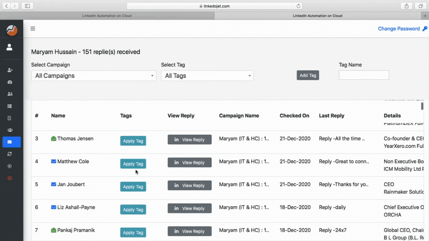Click the green open-envelope icon beside Thomas Jensen
This screenshot has width=429, height=241.
coord(54,138)
